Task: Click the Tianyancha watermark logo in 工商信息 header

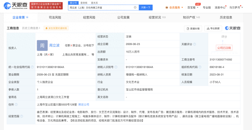Action: (x=233, y=28)
